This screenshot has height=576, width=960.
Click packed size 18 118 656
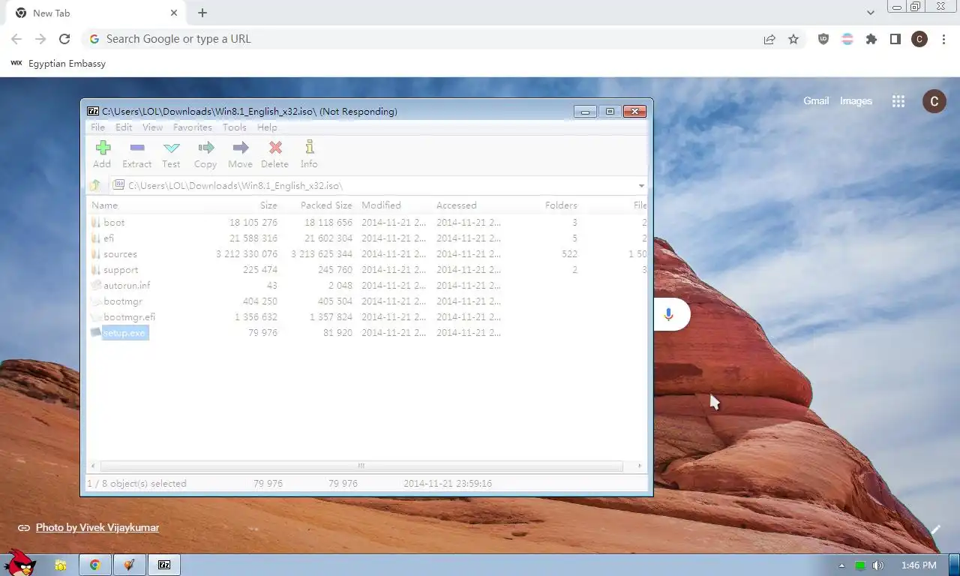[x=328, y=222]
